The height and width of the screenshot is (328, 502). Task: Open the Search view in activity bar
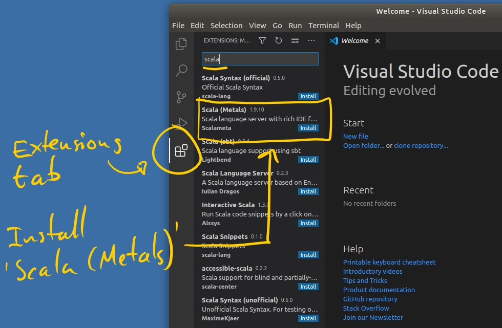[x=181, y=71]
